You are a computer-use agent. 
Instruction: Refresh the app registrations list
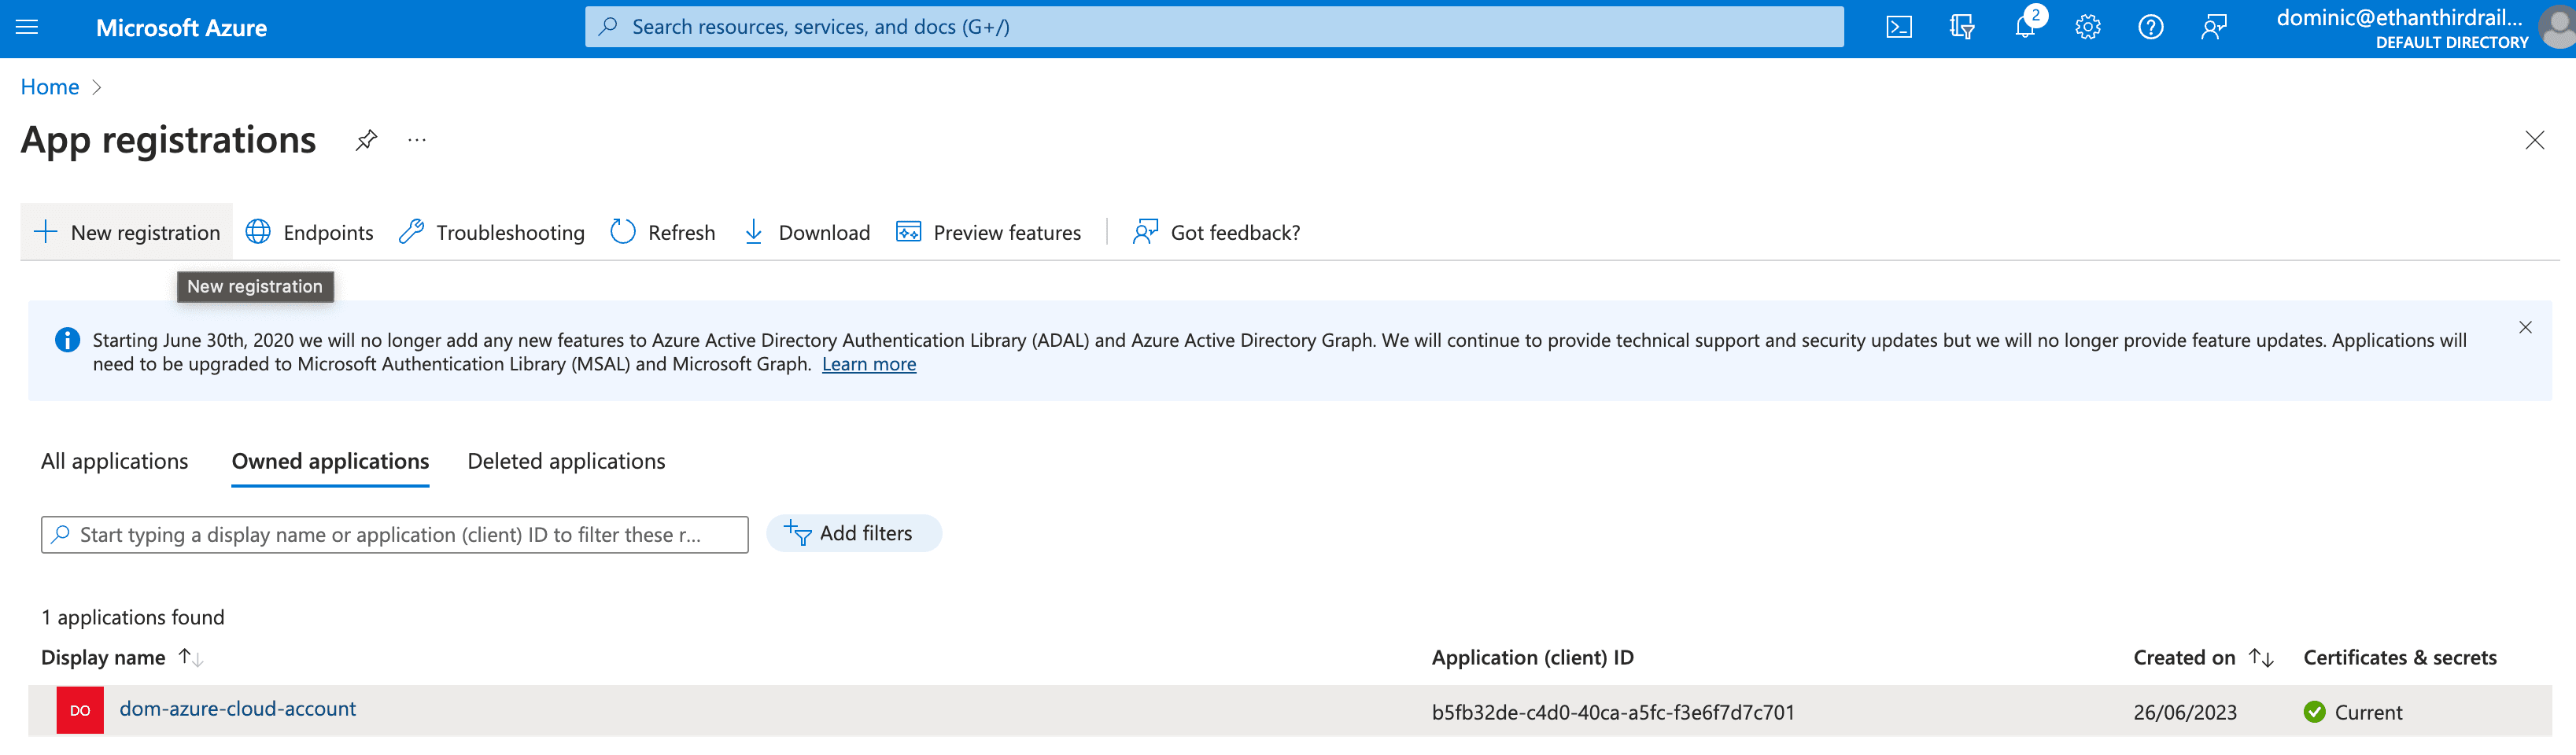tap(662, 232)
